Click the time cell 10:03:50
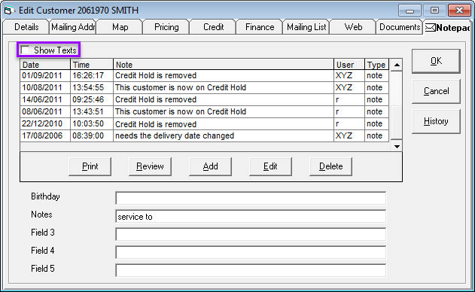475x292 pixels. [92, 124]
